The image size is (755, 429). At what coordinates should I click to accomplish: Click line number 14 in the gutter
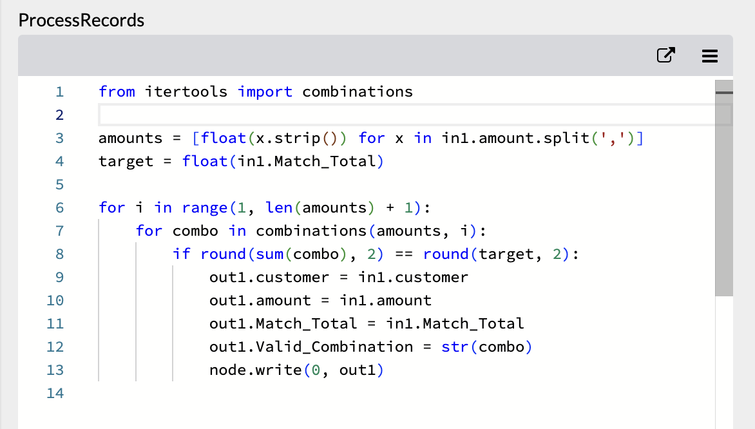[55, 393]
